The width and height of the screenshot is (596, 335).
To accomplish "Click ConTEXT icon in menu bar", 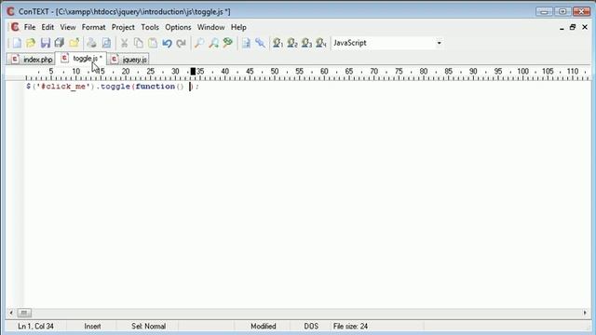I will [x=15, y=27].
